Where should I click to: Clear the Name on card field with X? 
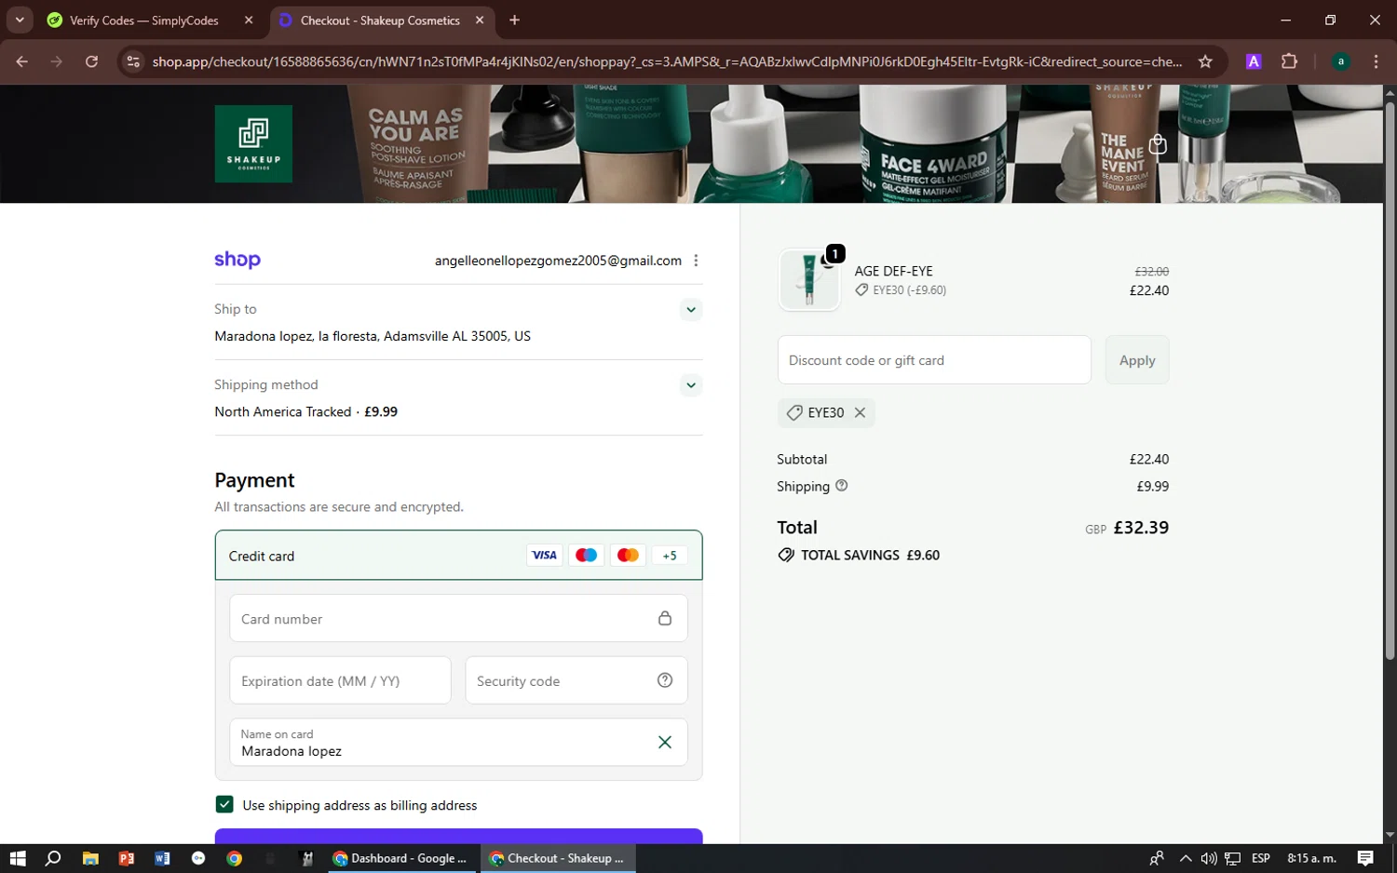(665, 742)
